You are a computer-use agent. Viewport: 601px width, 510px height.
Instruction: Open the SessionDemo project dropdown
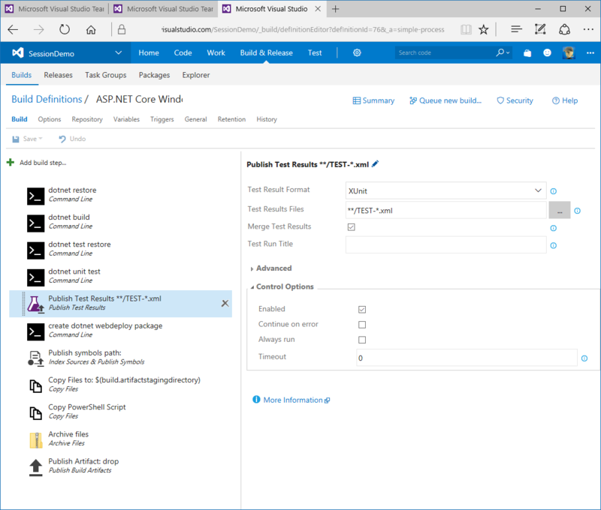pyautogui.click(x=119, y=52)
